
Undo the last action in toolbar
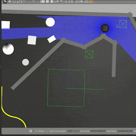(x=24, y=1)
